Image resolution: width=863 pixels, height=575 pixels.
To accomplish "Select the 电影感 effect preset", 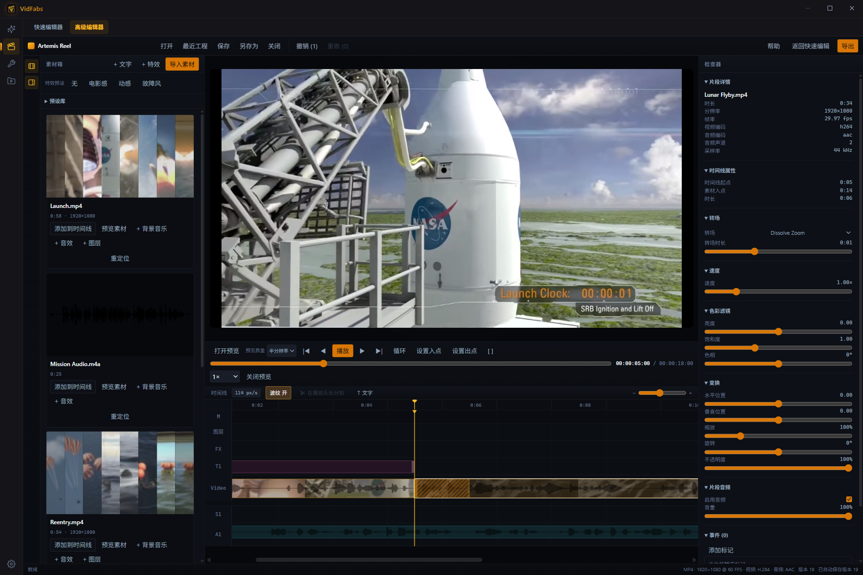I will [x=98, y=83].
